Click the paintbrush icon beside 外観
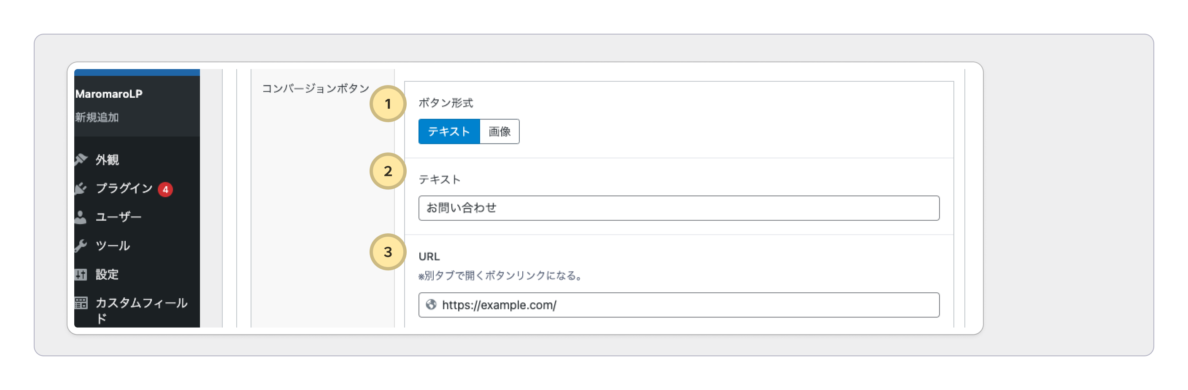 (81, 159)
